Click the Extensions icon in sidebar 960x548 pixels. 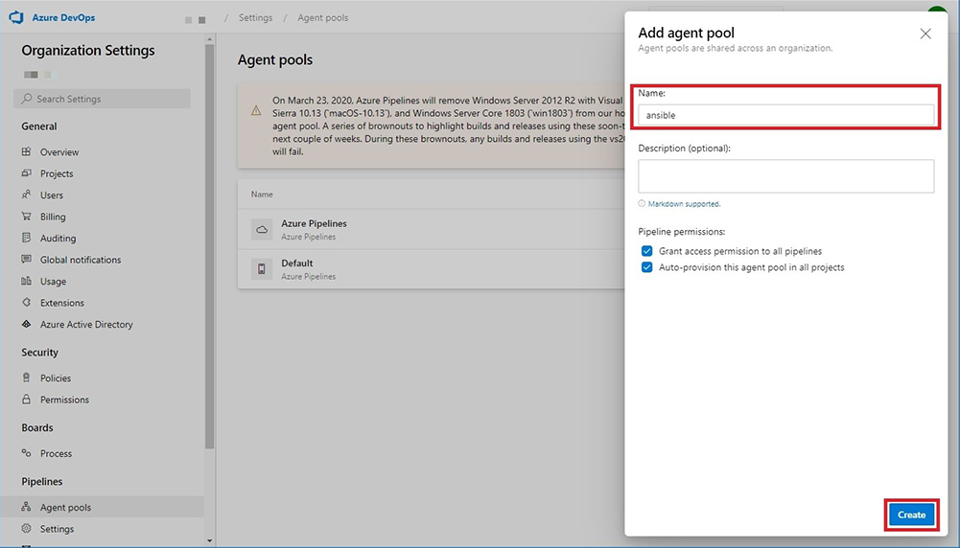click(x=26, y=302)
